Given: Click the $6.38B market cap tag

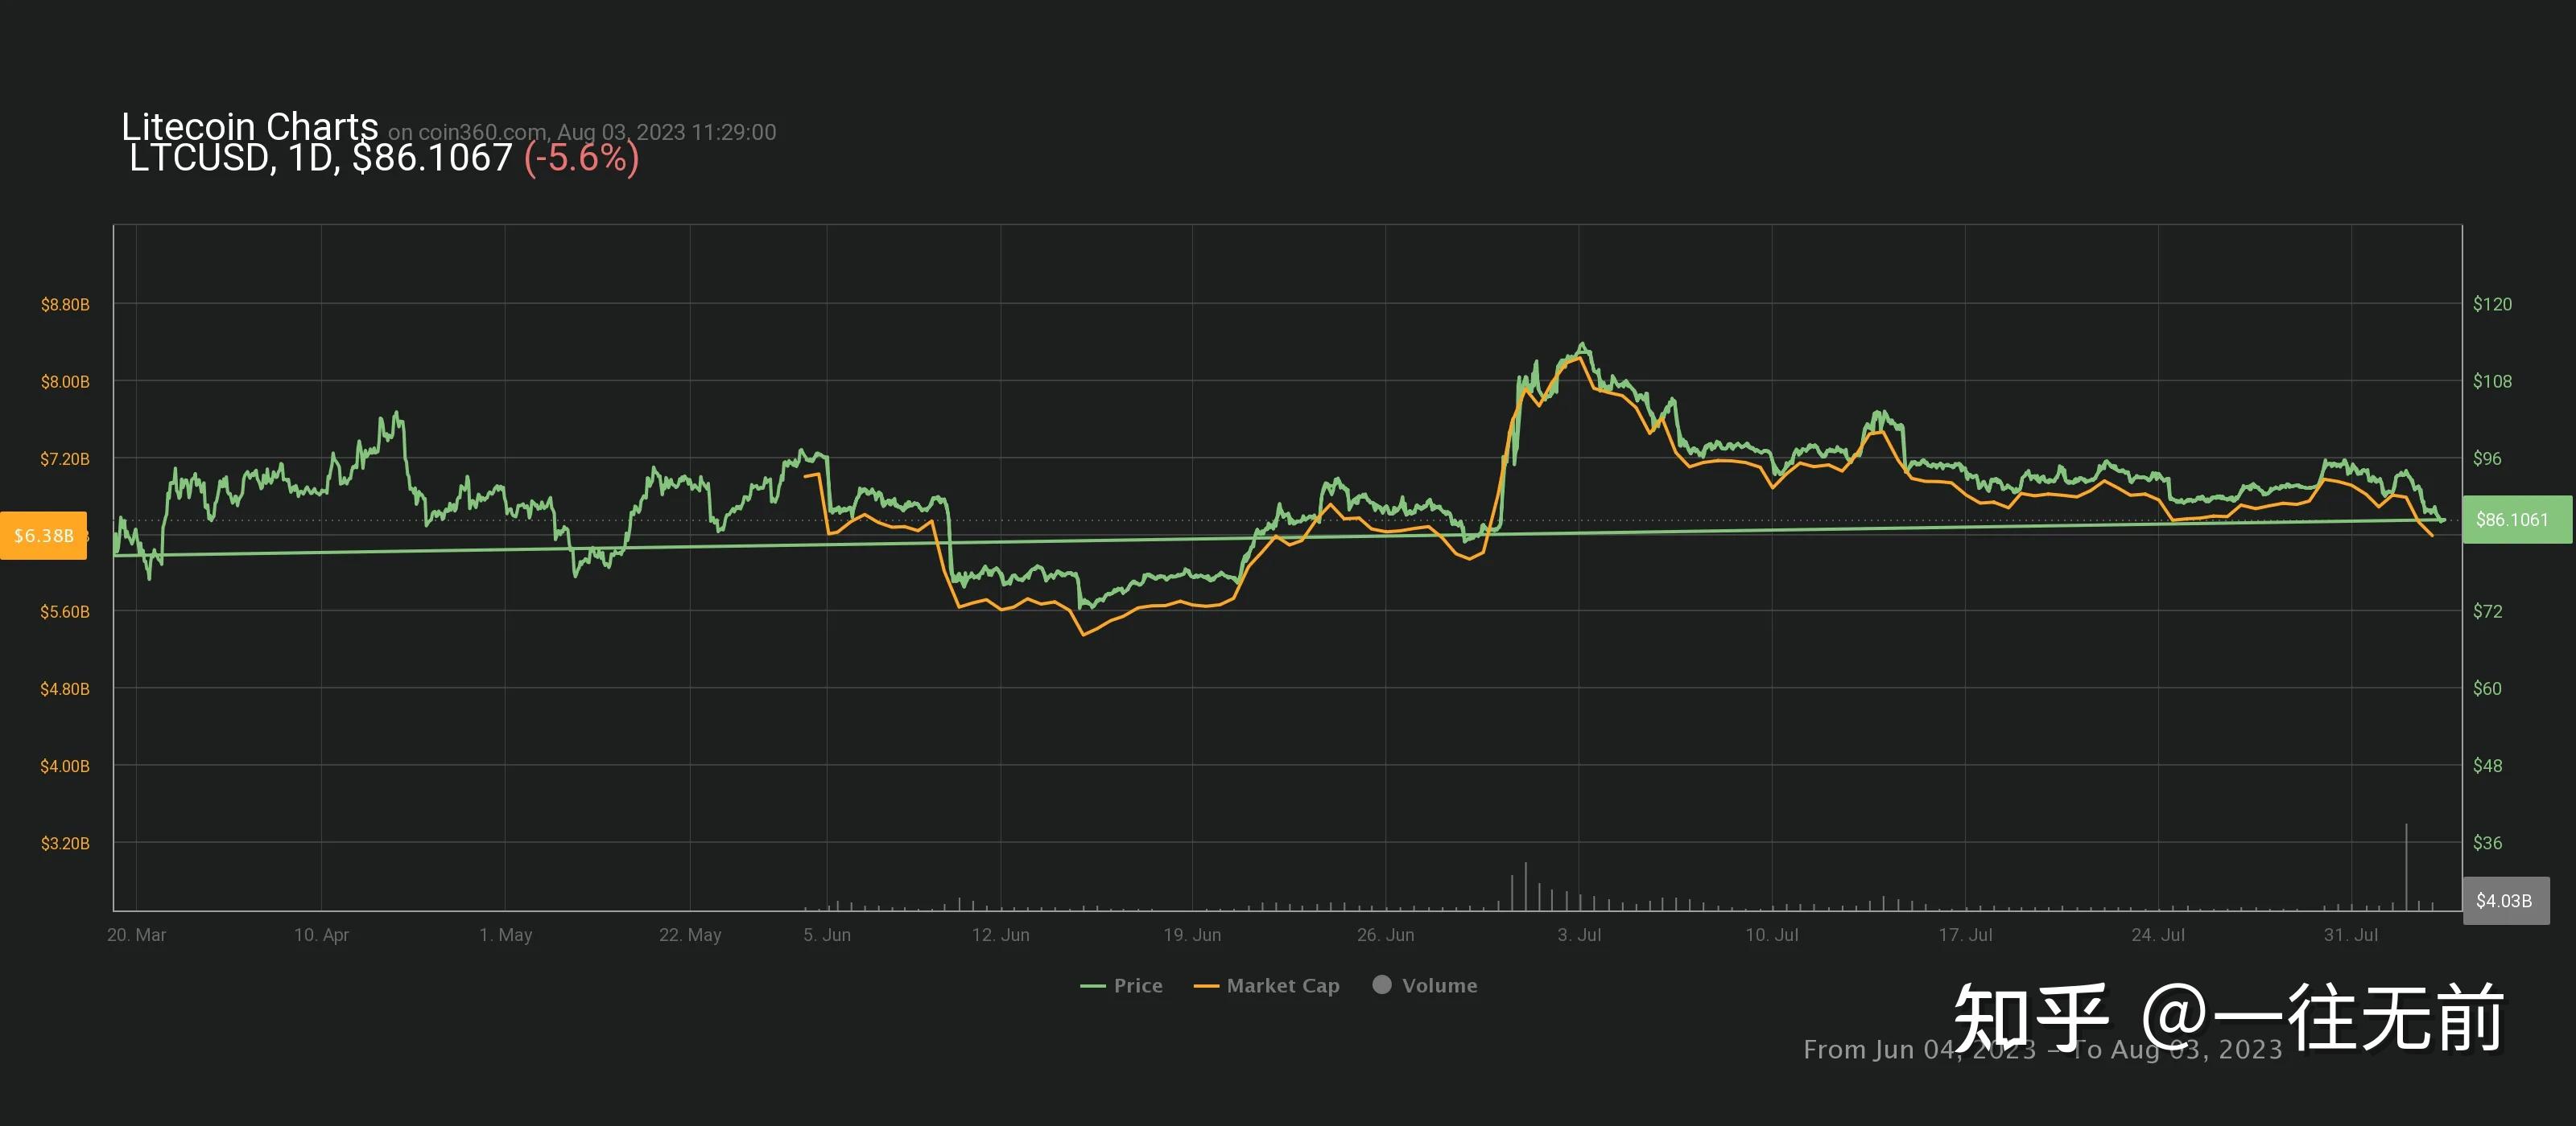Looking at the screenshot, I should tap(43, 536).
